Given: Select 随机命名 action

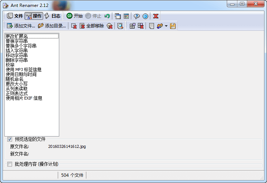Looking at the screenshot, I should [x=32, y=79].
